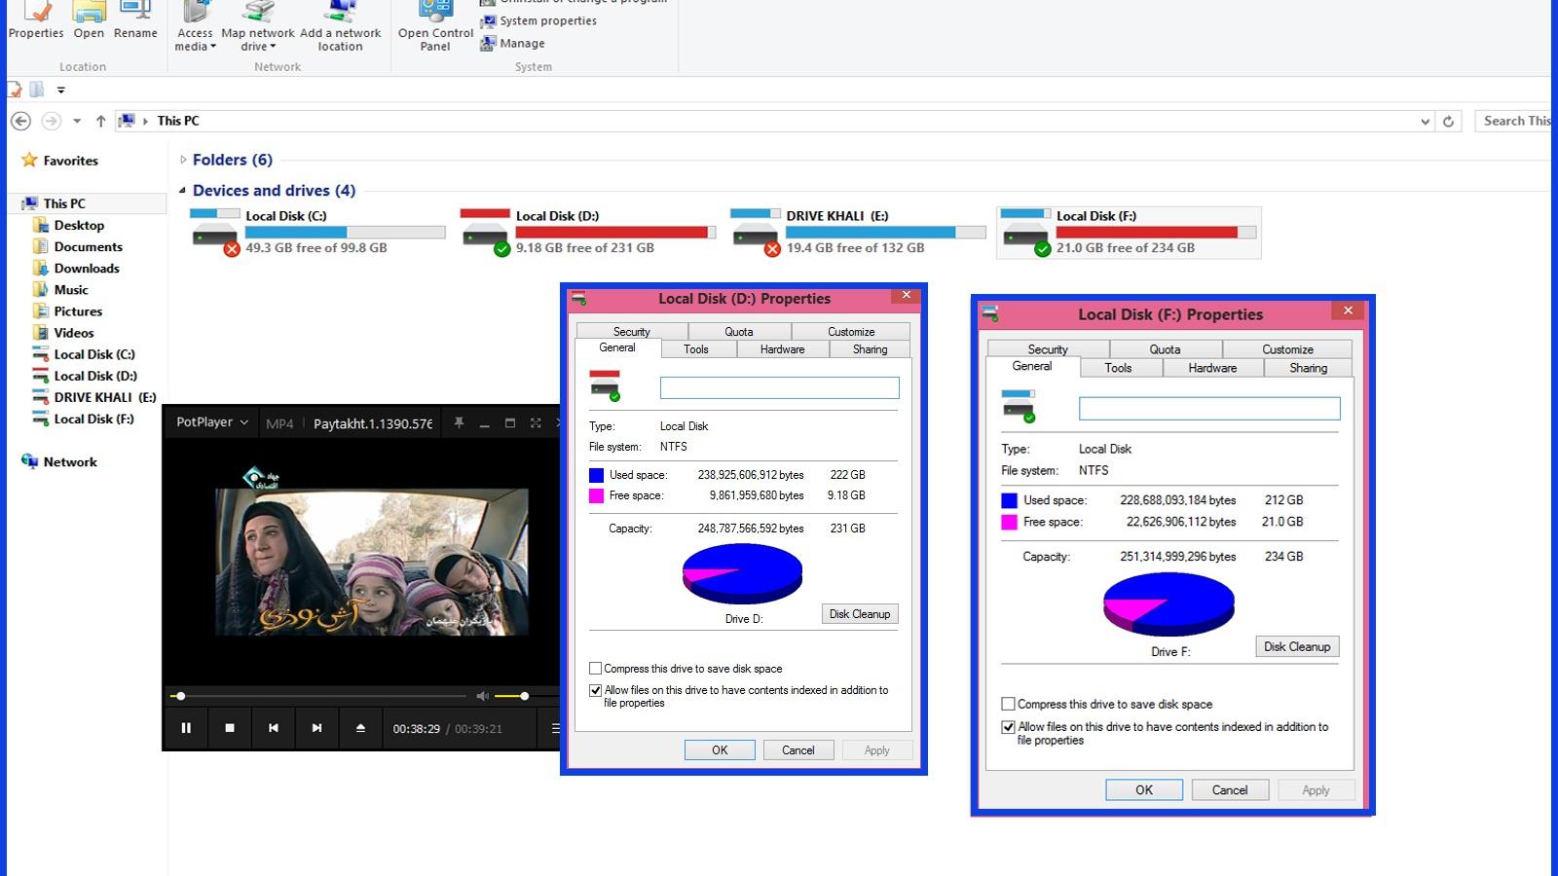Screen dimensions: 1558x876
Task: Switch to Tools tab in D: Properties
Action: pos(696,348)
